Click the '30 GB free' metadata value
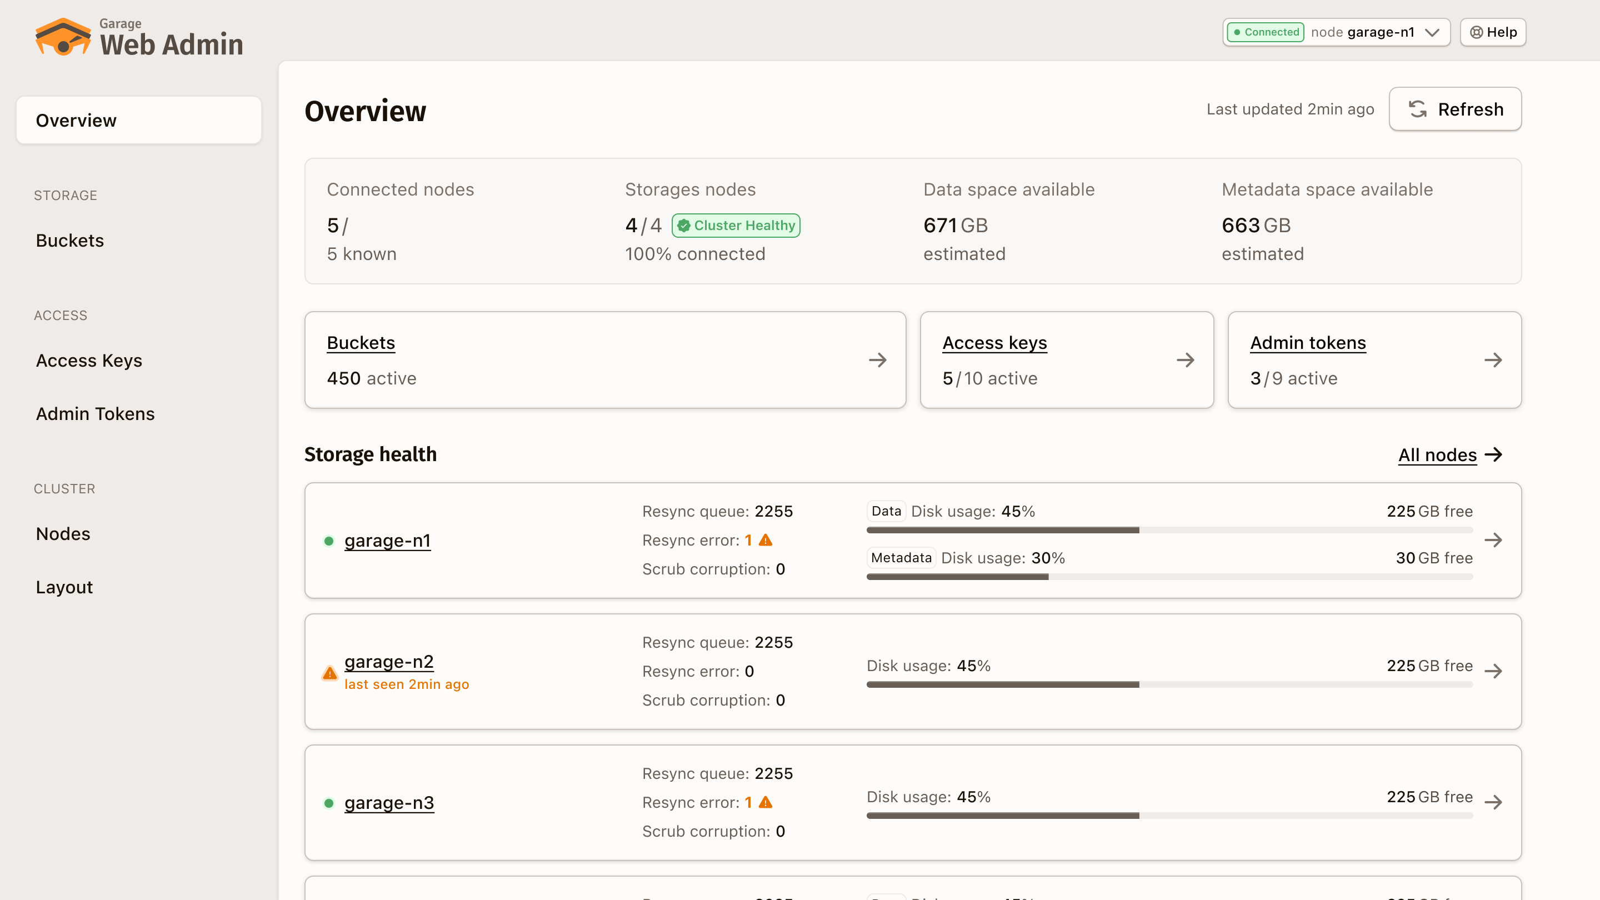This screenshot has height=900, width=1600. click(x=1434, y=558)
